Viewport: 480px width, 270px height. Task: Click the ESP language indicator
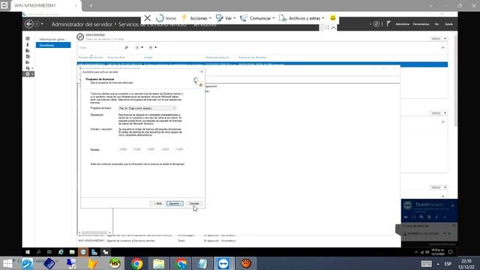[448, 264]
